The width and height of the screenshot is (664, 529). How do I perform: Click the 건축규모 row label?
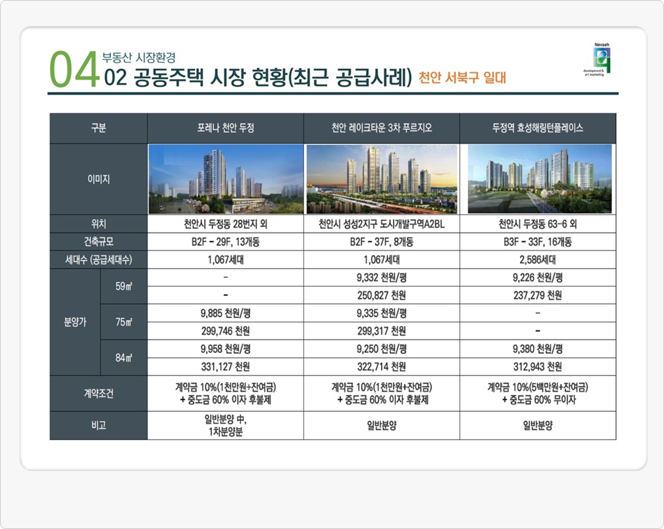coord(98,242)
